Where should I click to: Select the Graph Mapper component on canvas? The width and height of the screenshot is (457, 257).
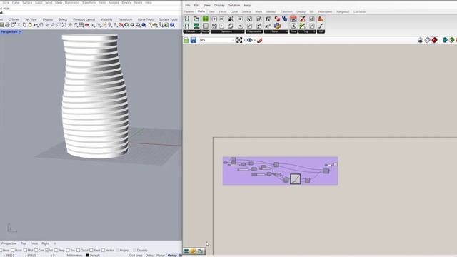pos(295,178)
